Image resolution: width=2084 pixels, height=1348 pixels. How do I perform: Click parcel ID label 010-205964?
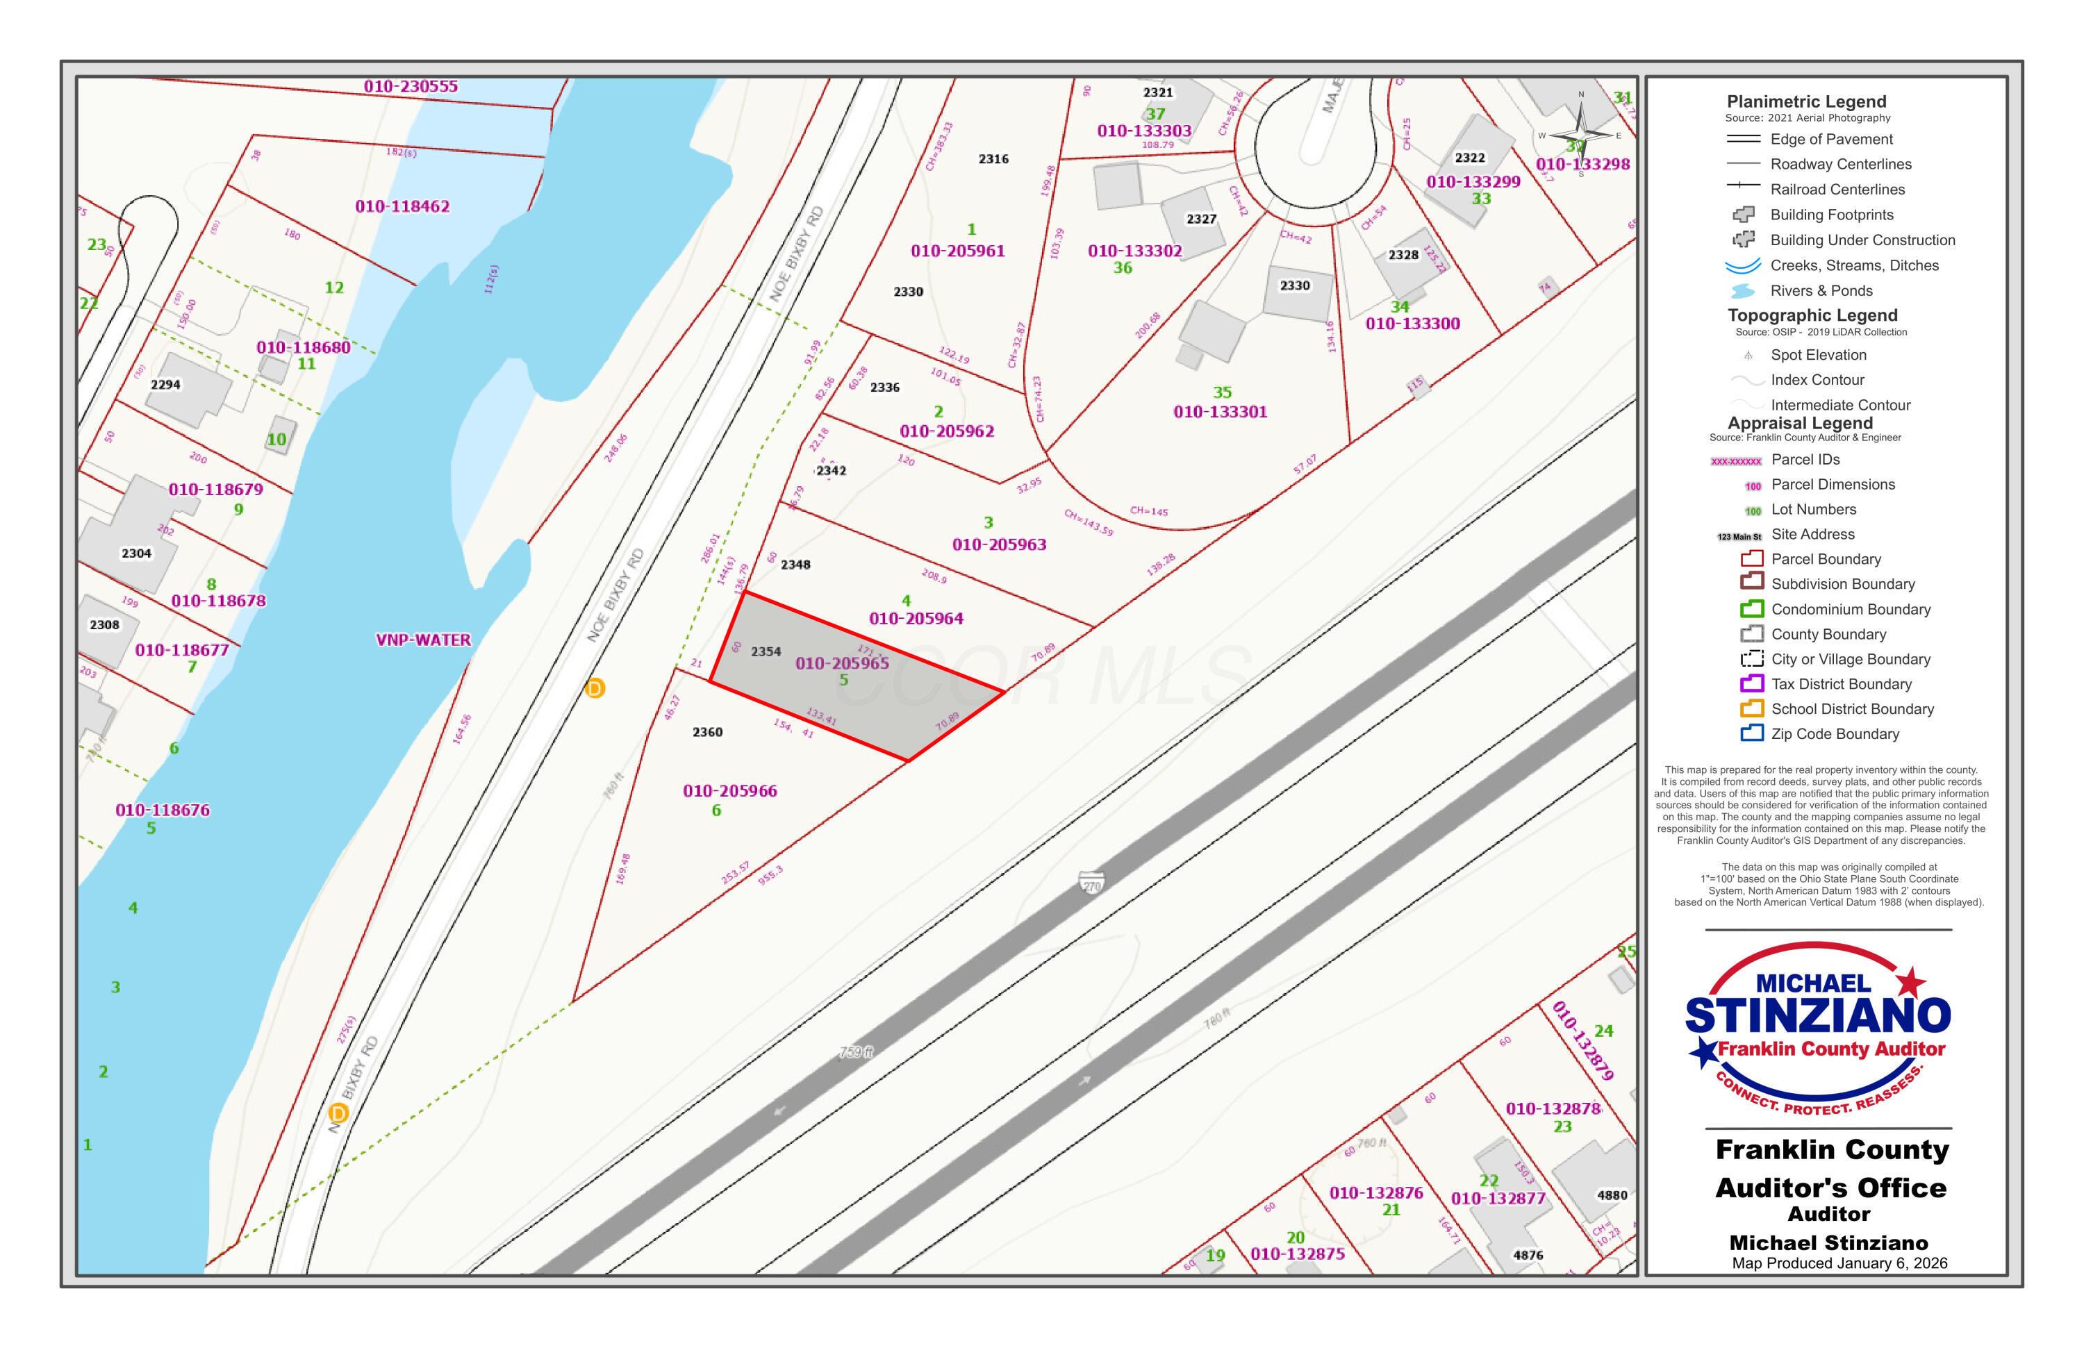(916, 618)
